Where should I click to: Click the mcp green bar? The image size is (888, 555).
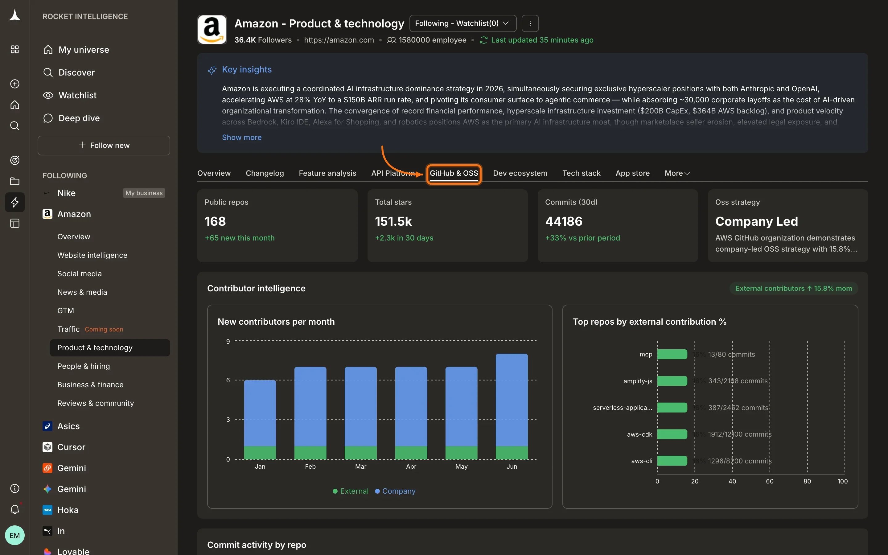pyautogui.click(x=672, y=354)
